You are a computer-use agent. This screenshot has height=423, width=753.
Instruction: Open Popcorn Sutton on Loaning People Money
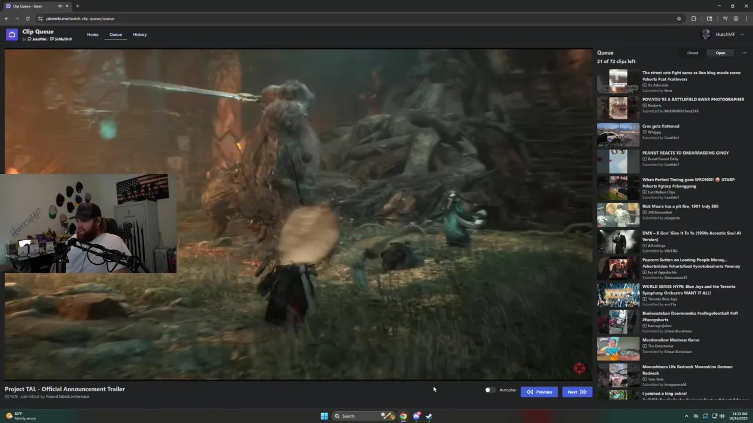(x=671, y=268)
